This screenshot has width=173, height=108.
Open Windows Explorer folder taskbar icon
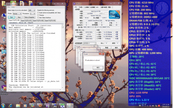(18, 106)
